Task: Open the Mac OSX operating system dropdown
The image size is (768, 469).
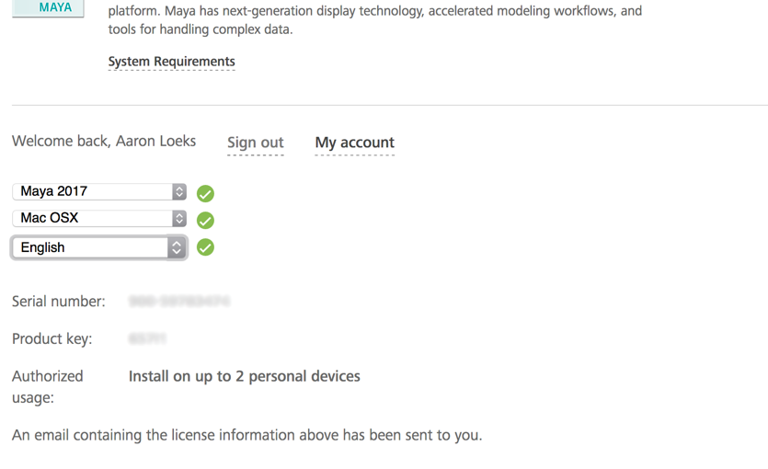Action: coord(99,218)
